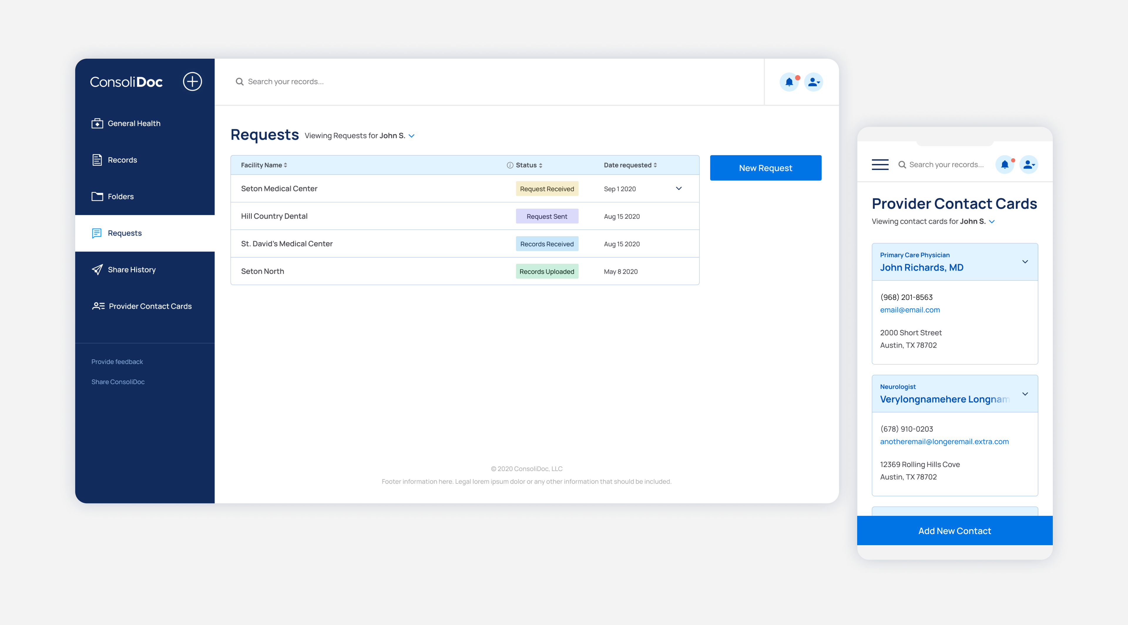Expand the Seton Medical Center row
Screen dimensions: 1128x625
679,188
